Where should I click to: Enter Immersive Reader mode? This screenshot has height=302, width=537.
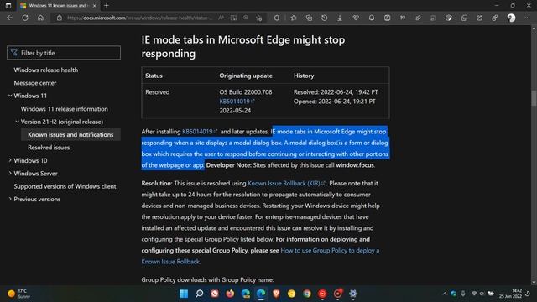click(233, 18)
